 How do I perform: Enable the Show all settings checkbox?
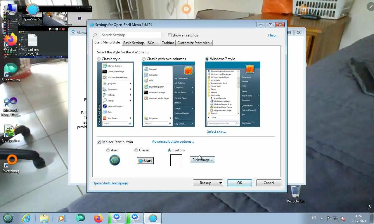coord(169,35)
